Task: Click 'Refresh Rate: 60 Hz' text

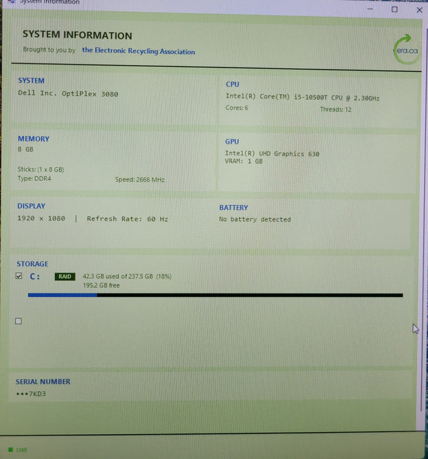Action: point(127,219)
